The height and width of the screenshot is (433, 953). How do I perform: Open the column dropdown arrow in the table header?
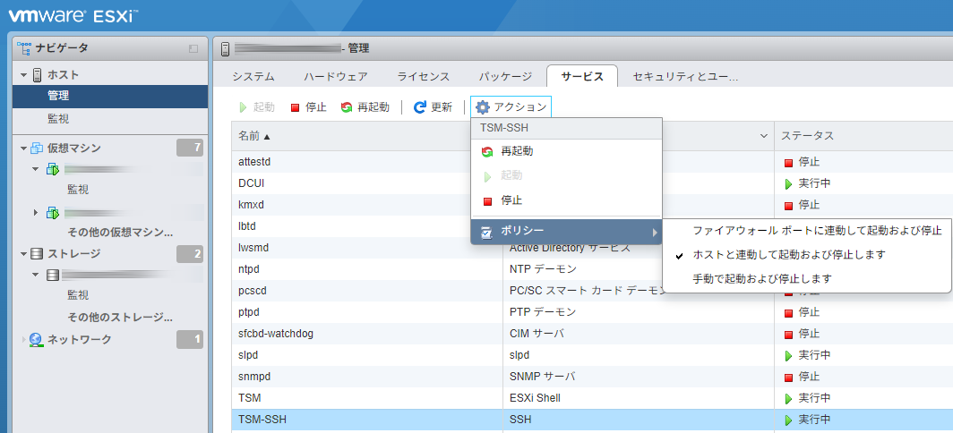764,136
